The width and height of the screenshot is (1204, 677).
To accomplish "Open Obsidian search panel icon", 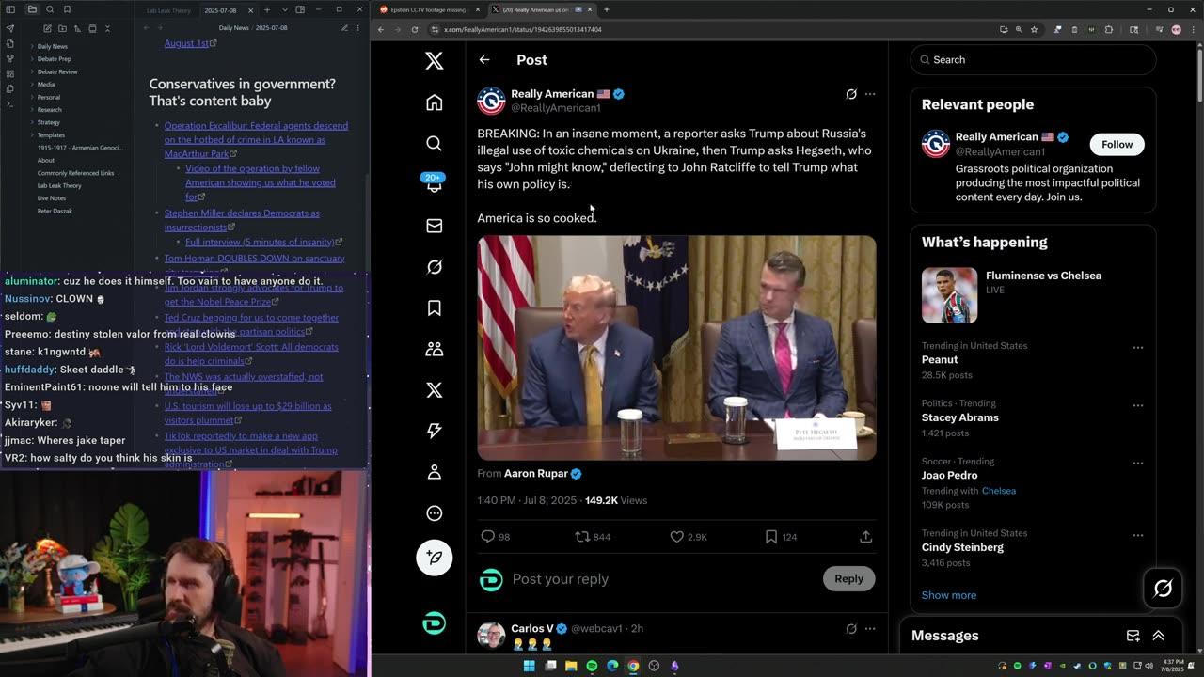I will [x=50, y=9].
